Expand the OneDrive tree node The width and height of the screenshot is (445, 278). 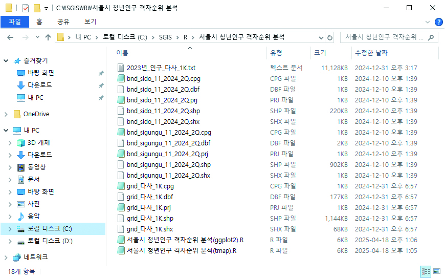click(6, 114)
